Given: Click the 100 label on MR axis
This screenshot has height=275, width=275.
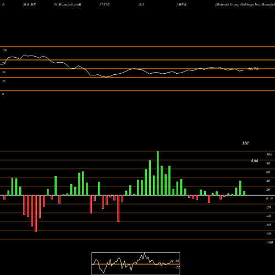Looking at the screenshot, I should coord(269,155).
